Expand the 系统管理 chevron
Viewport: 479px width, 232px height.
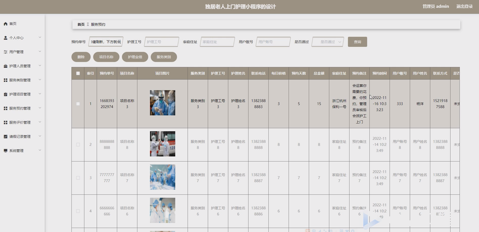[40, 150]
